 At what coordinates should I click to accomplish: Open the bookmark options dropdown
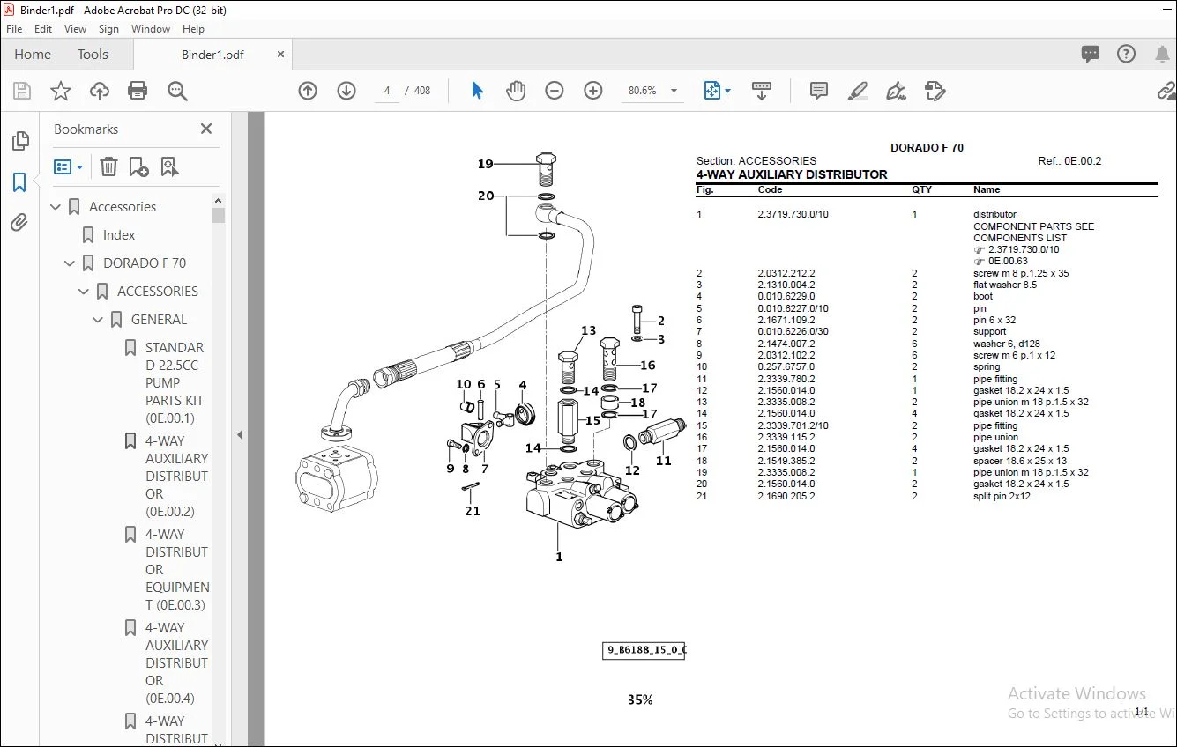coord(69,166)
